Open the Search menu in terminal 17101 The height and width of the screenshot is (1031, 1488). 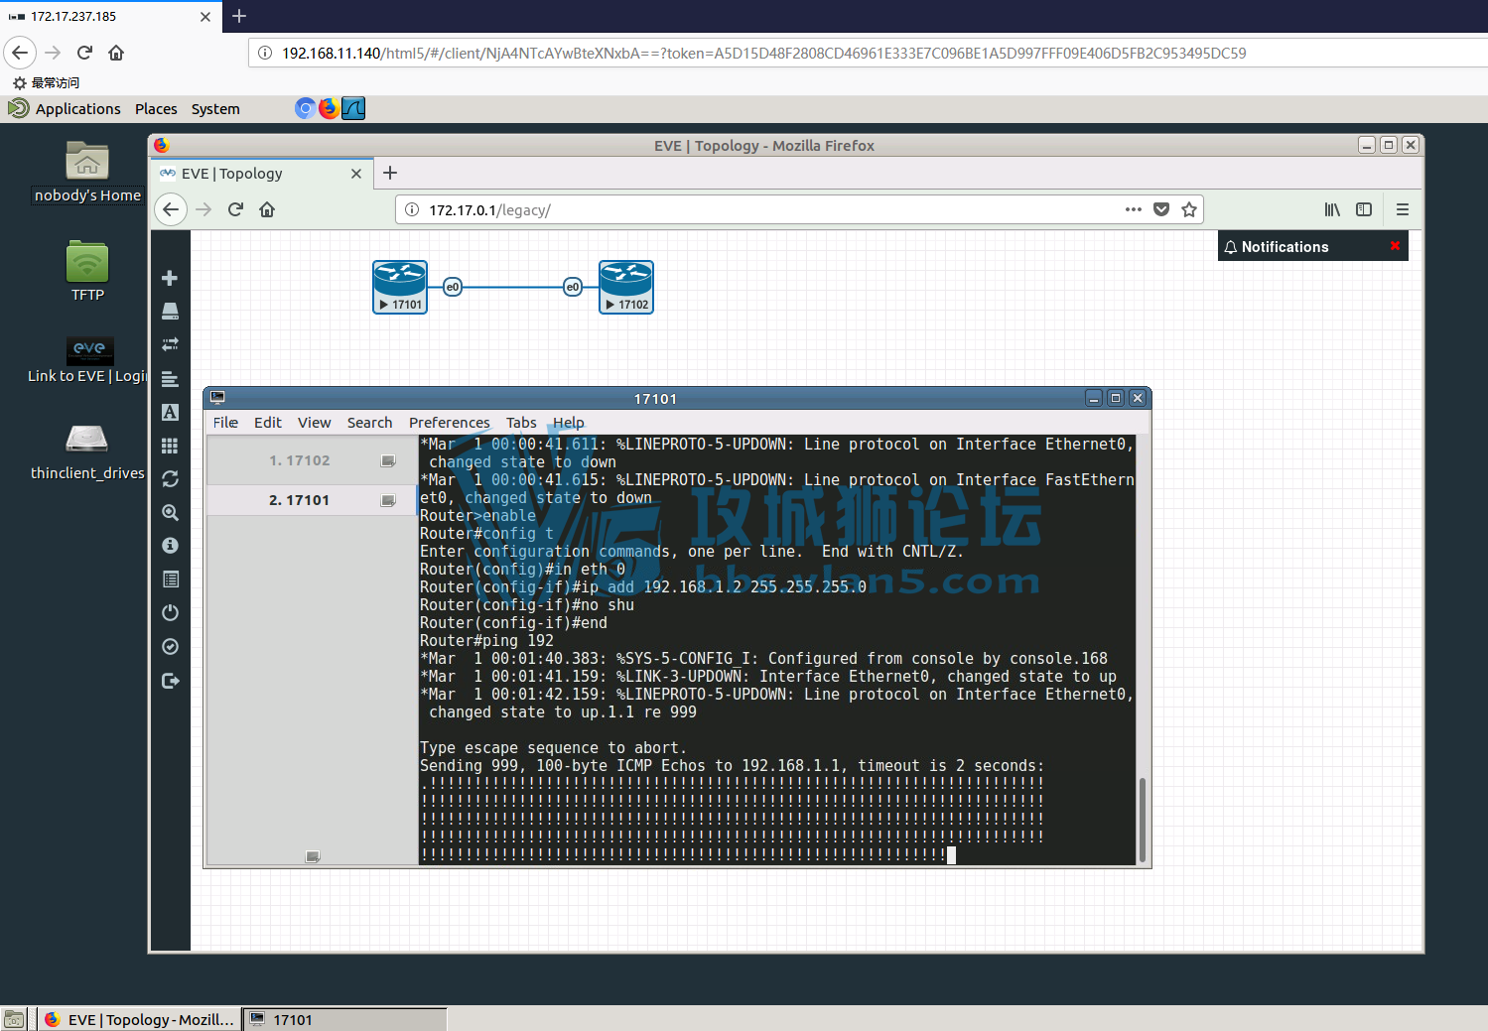tap(369, 423)
